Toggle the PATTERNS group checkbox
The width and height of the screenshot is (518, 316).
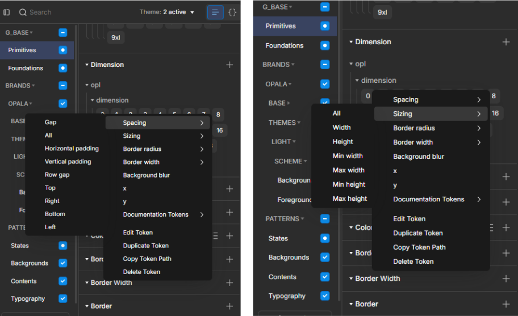[324, 218]
